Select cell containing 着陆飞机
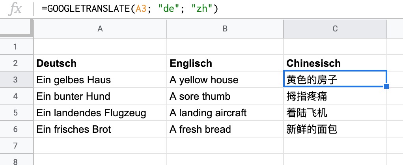Screen dimensions: 403x165 335,112
